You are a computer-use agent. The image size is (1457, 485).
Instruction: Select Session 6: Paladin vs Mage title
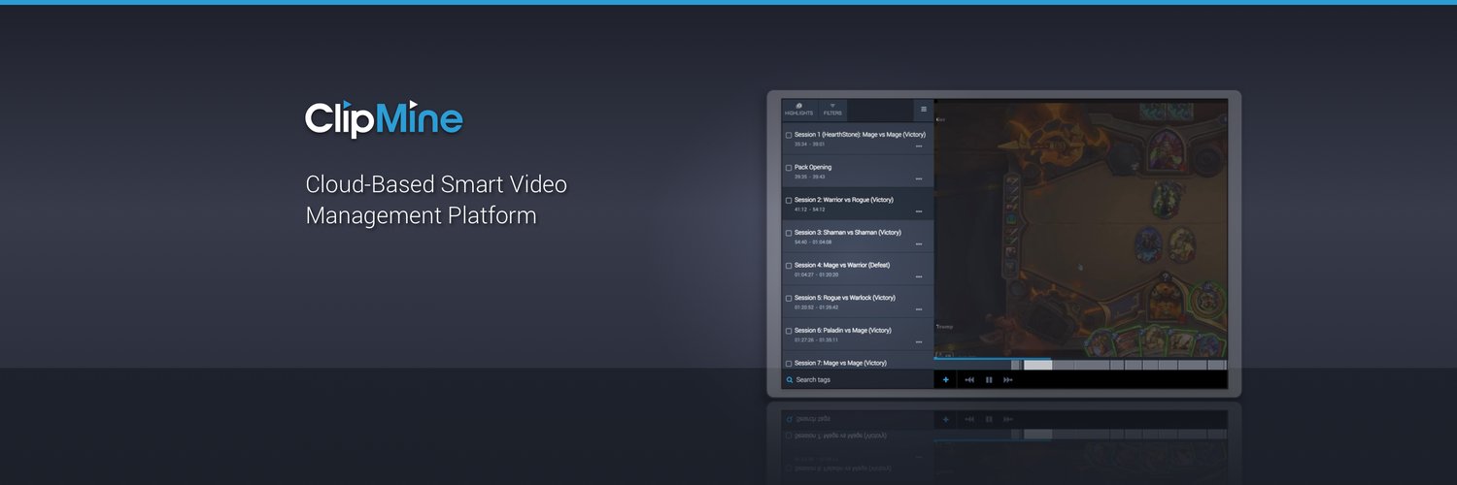pyautogui.click(x=843, y=331)
